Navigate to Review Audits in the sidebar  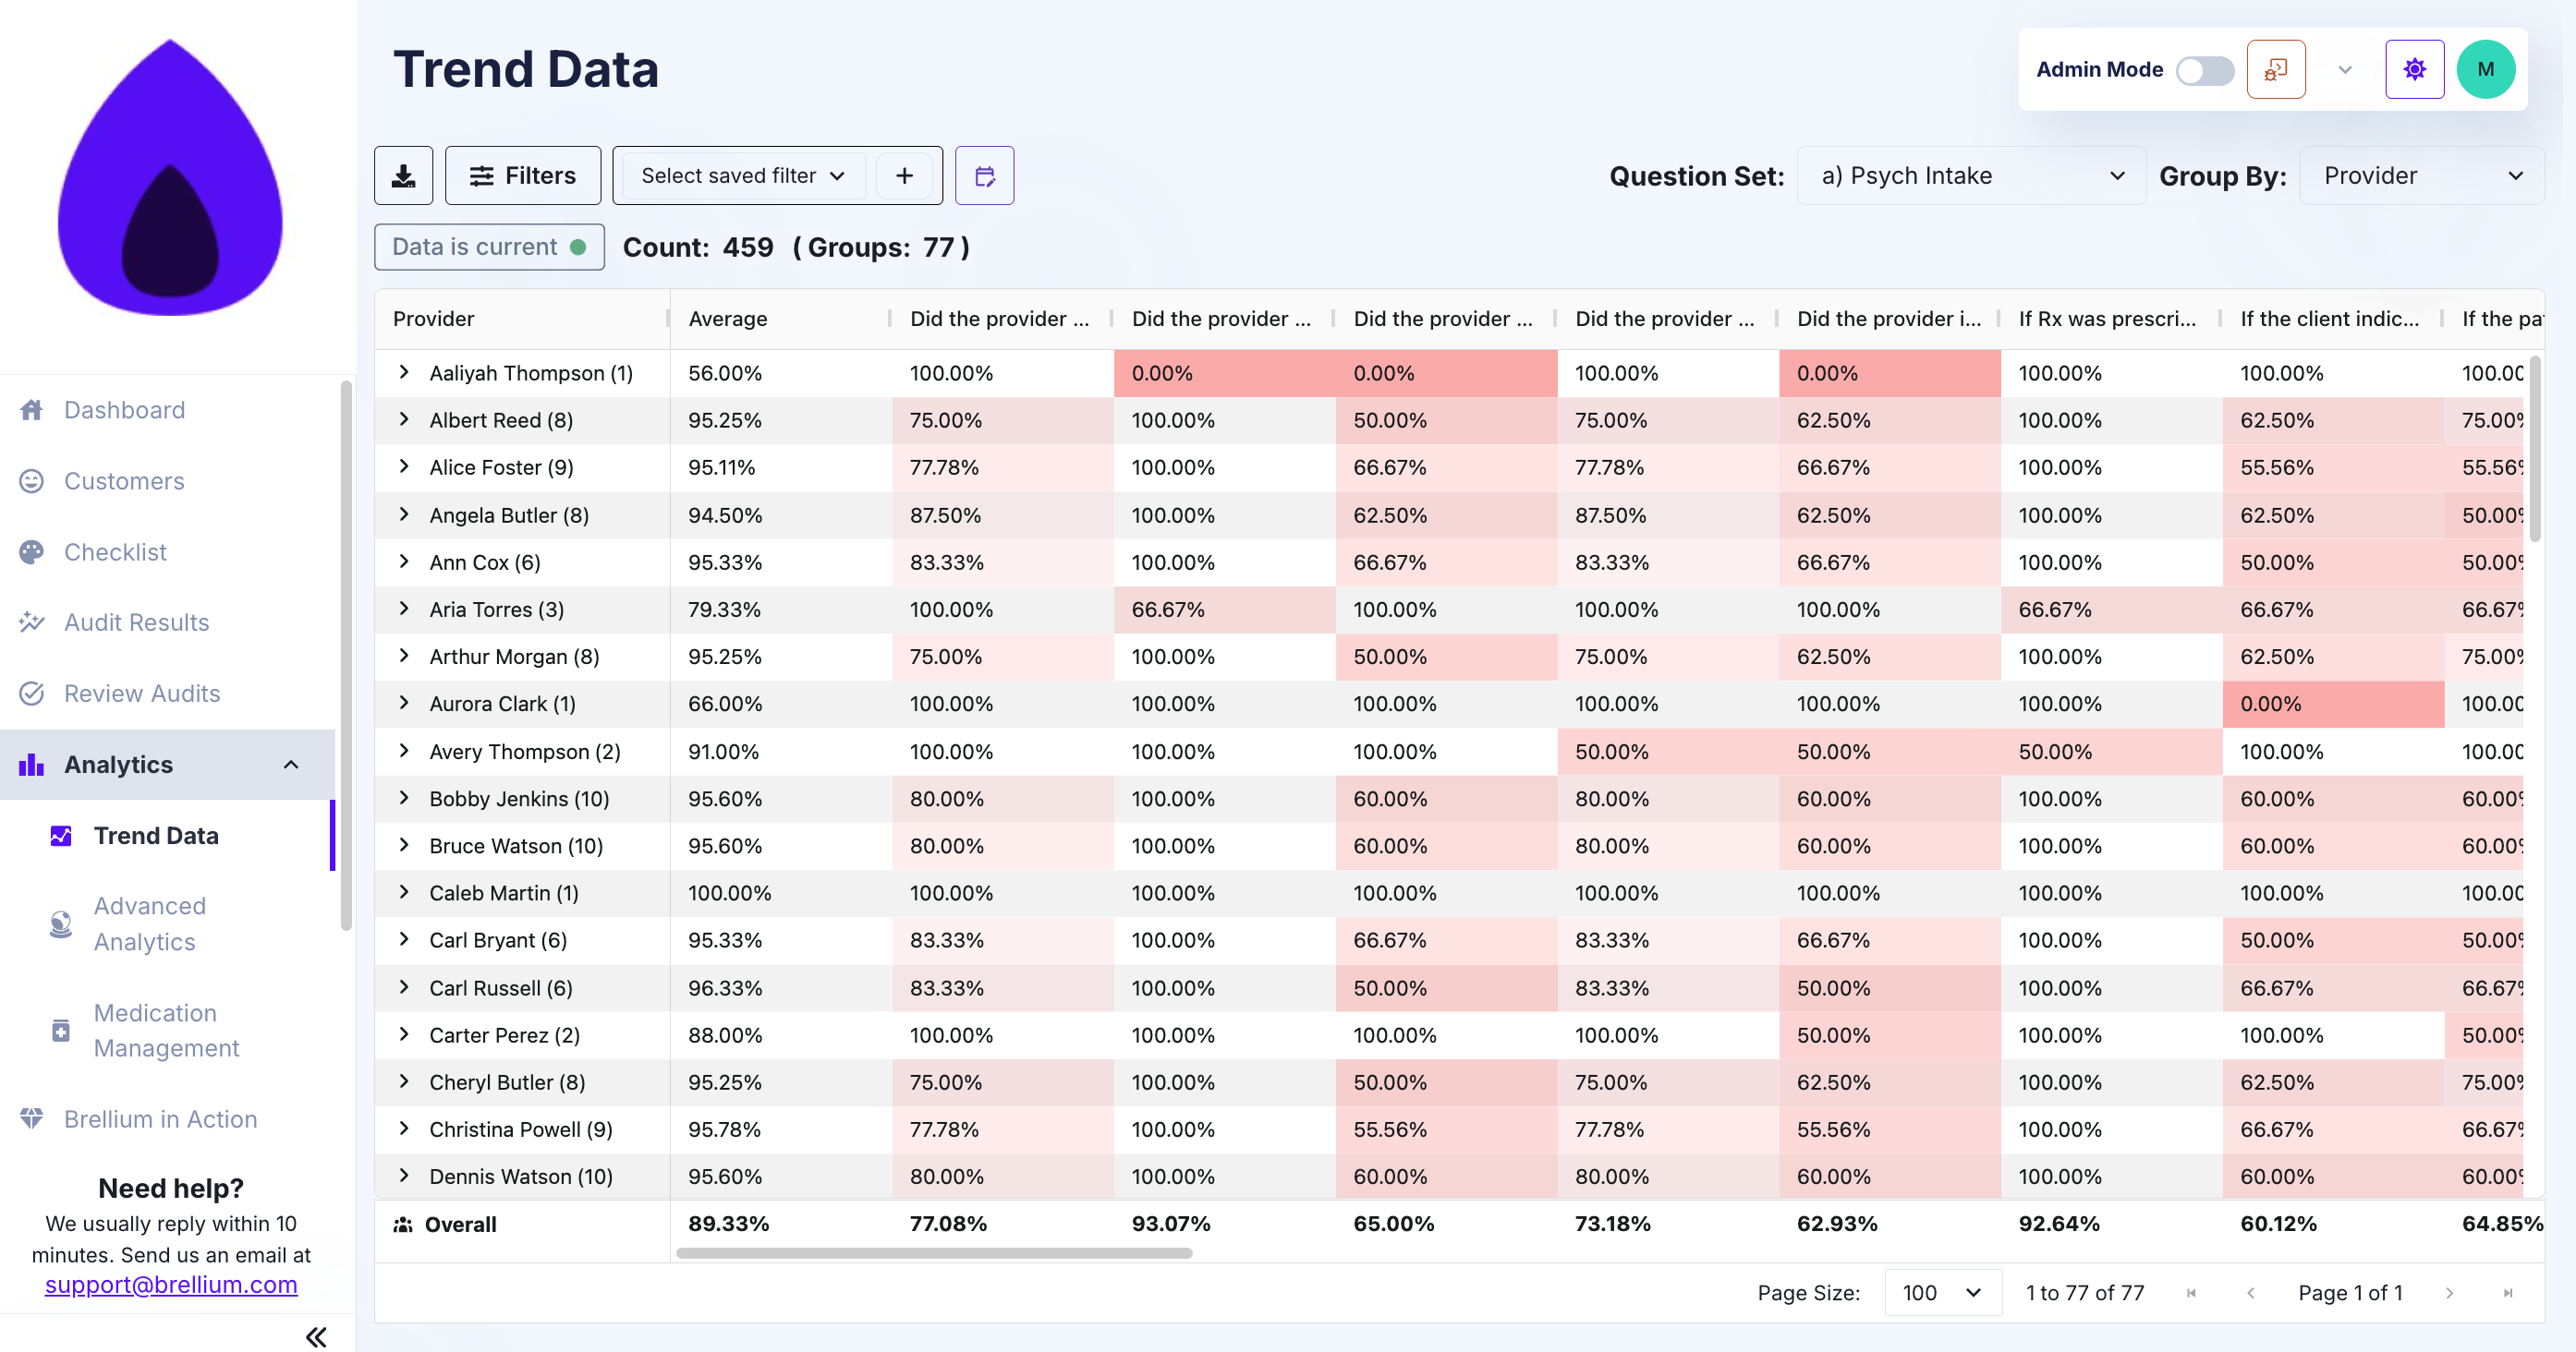142,693
